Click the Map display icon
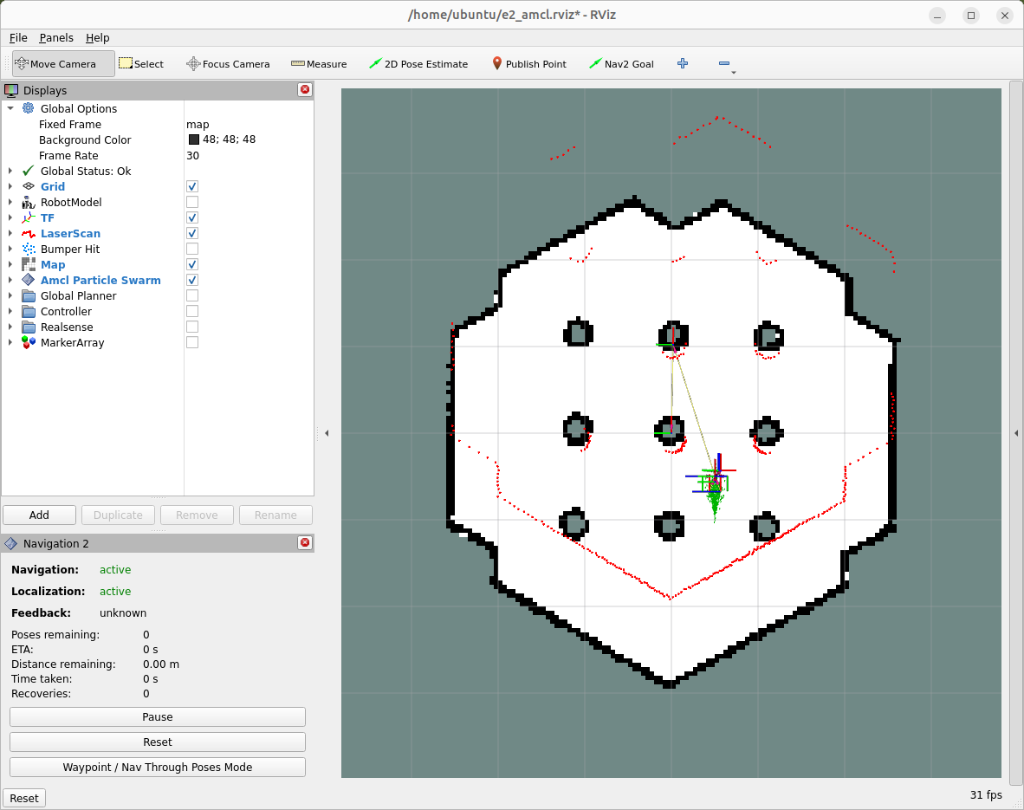Viewport: 1024px width, 810px height. click(x=28, y=264)
